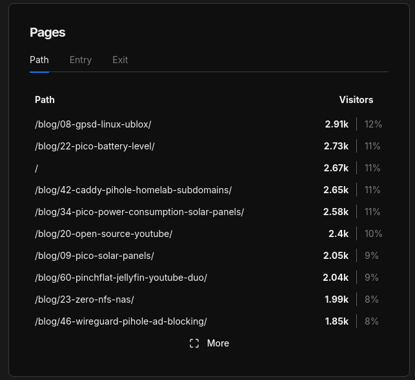The height and width of the screenshot is (380, 415).
Task: Click the Path column header
Action: tap(45, 100)
